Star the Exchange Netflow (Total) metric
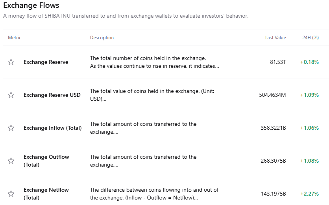 11,194
